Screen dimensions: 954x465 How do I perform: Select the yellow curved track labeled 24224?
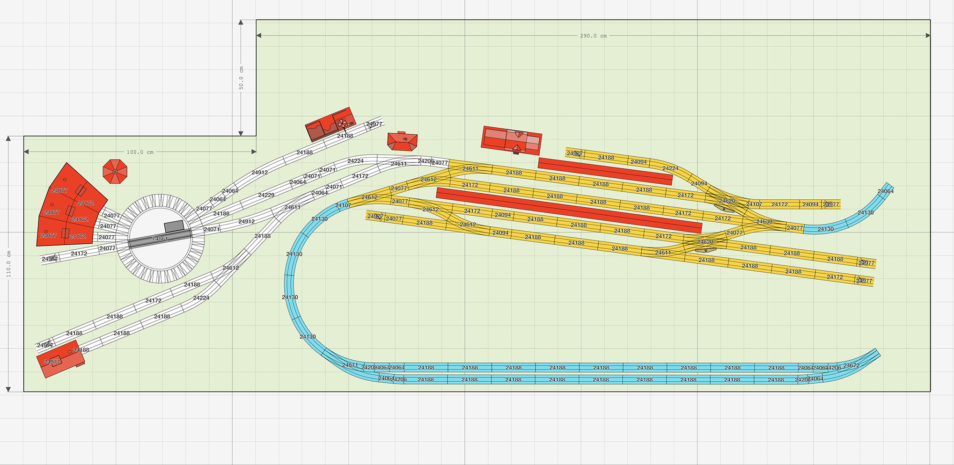[x=670, y=168]
